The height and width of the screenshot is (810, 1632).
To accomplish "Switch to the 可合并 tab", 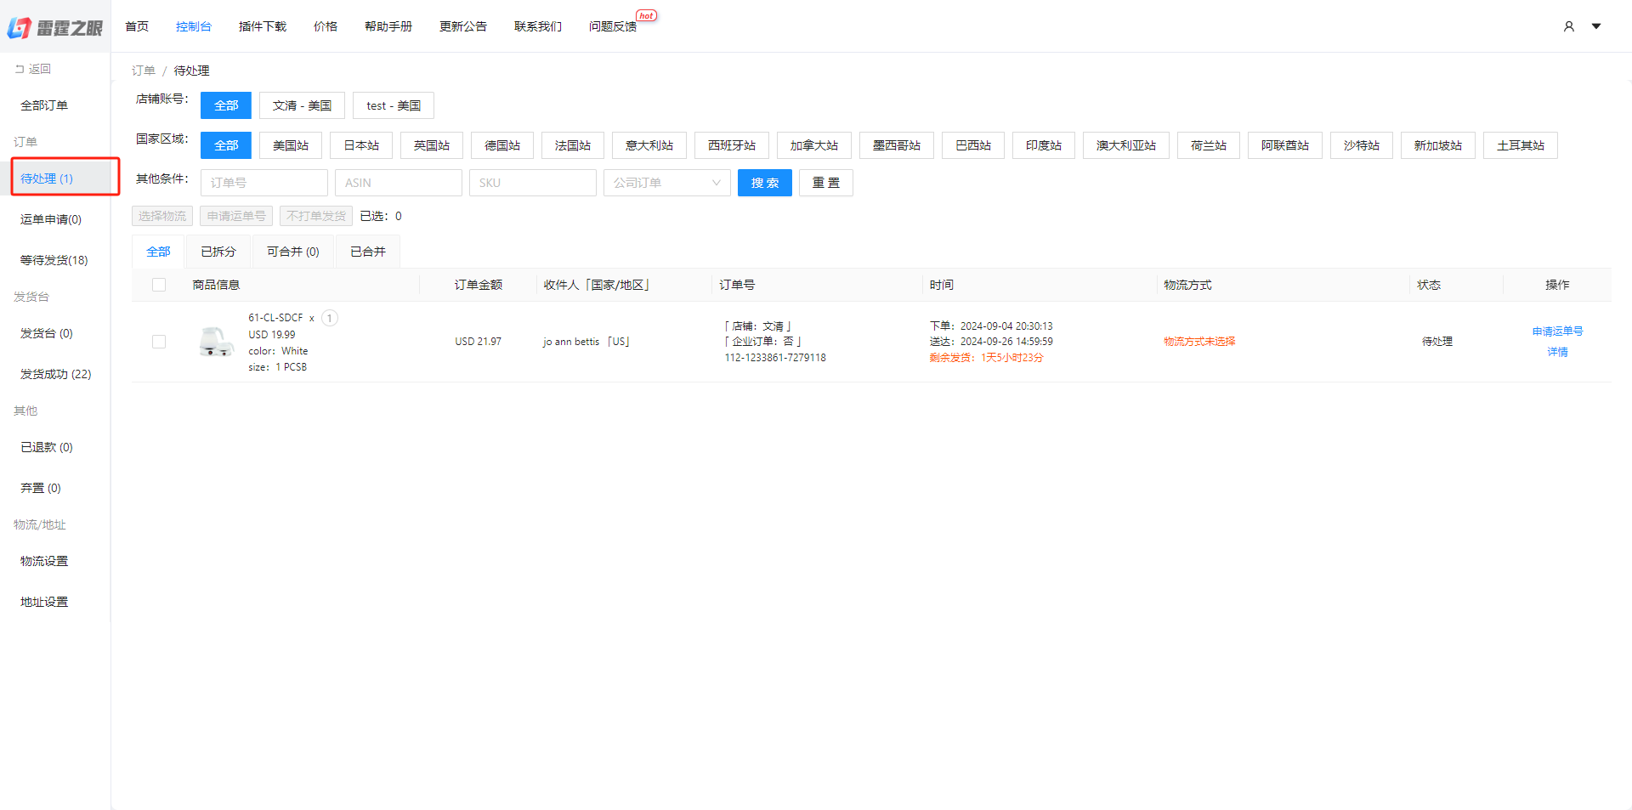I will [292, 251].
